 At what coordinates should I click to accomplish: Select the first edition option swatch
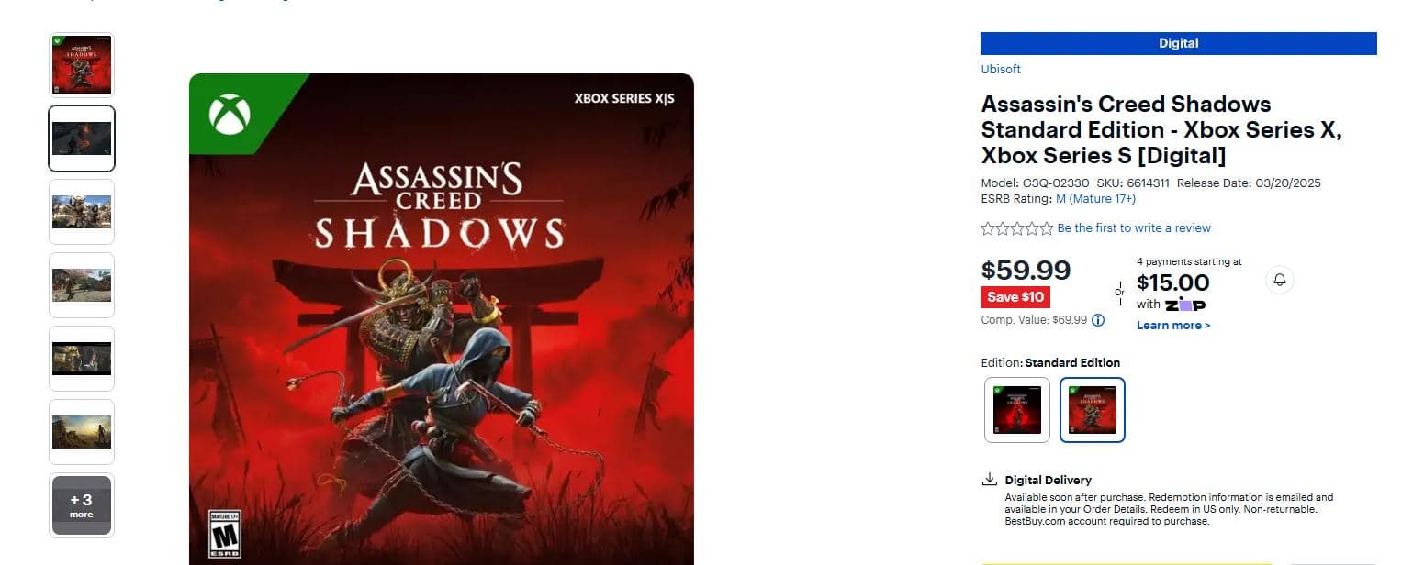coord(1017,410)
